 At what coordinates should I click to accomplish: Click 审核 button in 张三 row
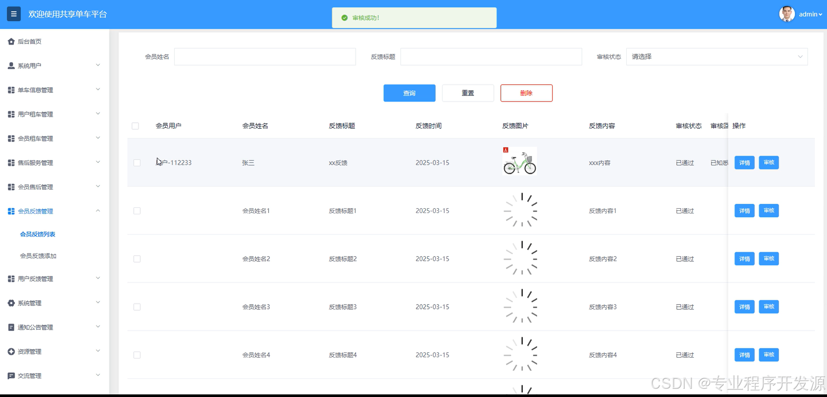coord(769,162)
